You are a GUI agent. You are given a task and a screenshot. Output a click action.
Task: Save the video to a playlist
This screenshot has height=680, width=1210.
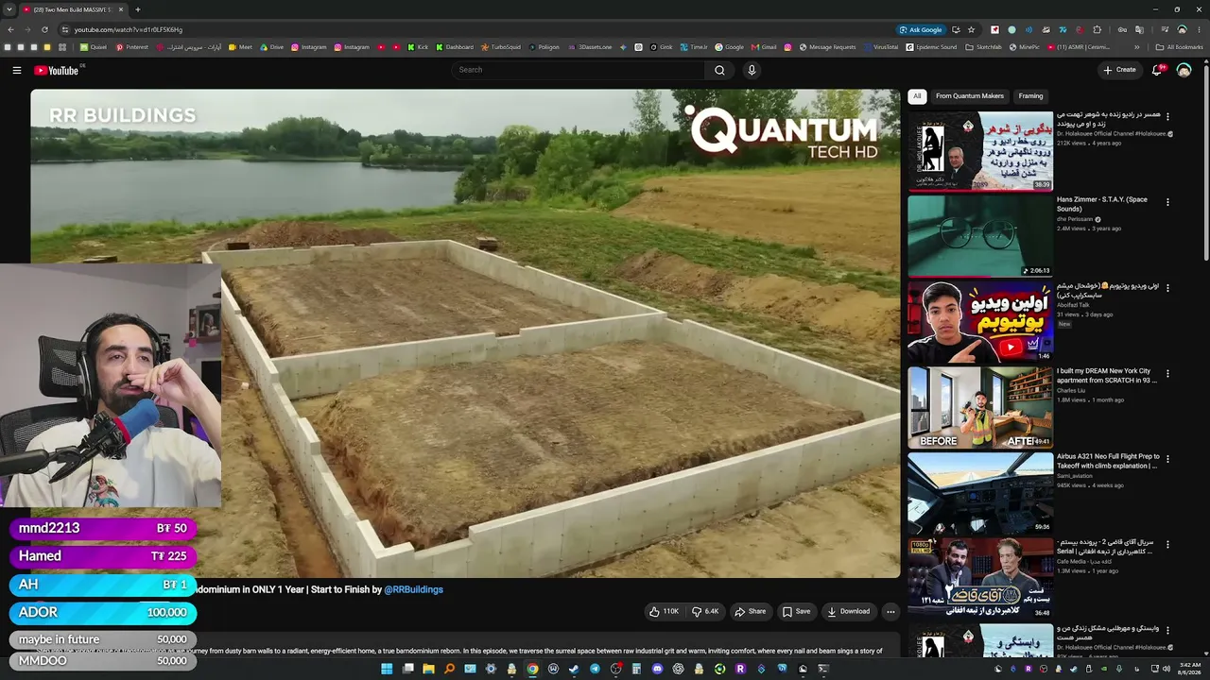[x=796, y=612]
